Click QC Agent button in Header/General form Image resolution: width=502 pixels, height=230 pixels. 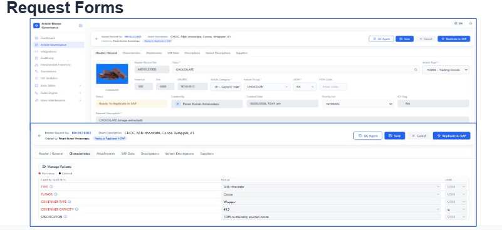point(381,39)
